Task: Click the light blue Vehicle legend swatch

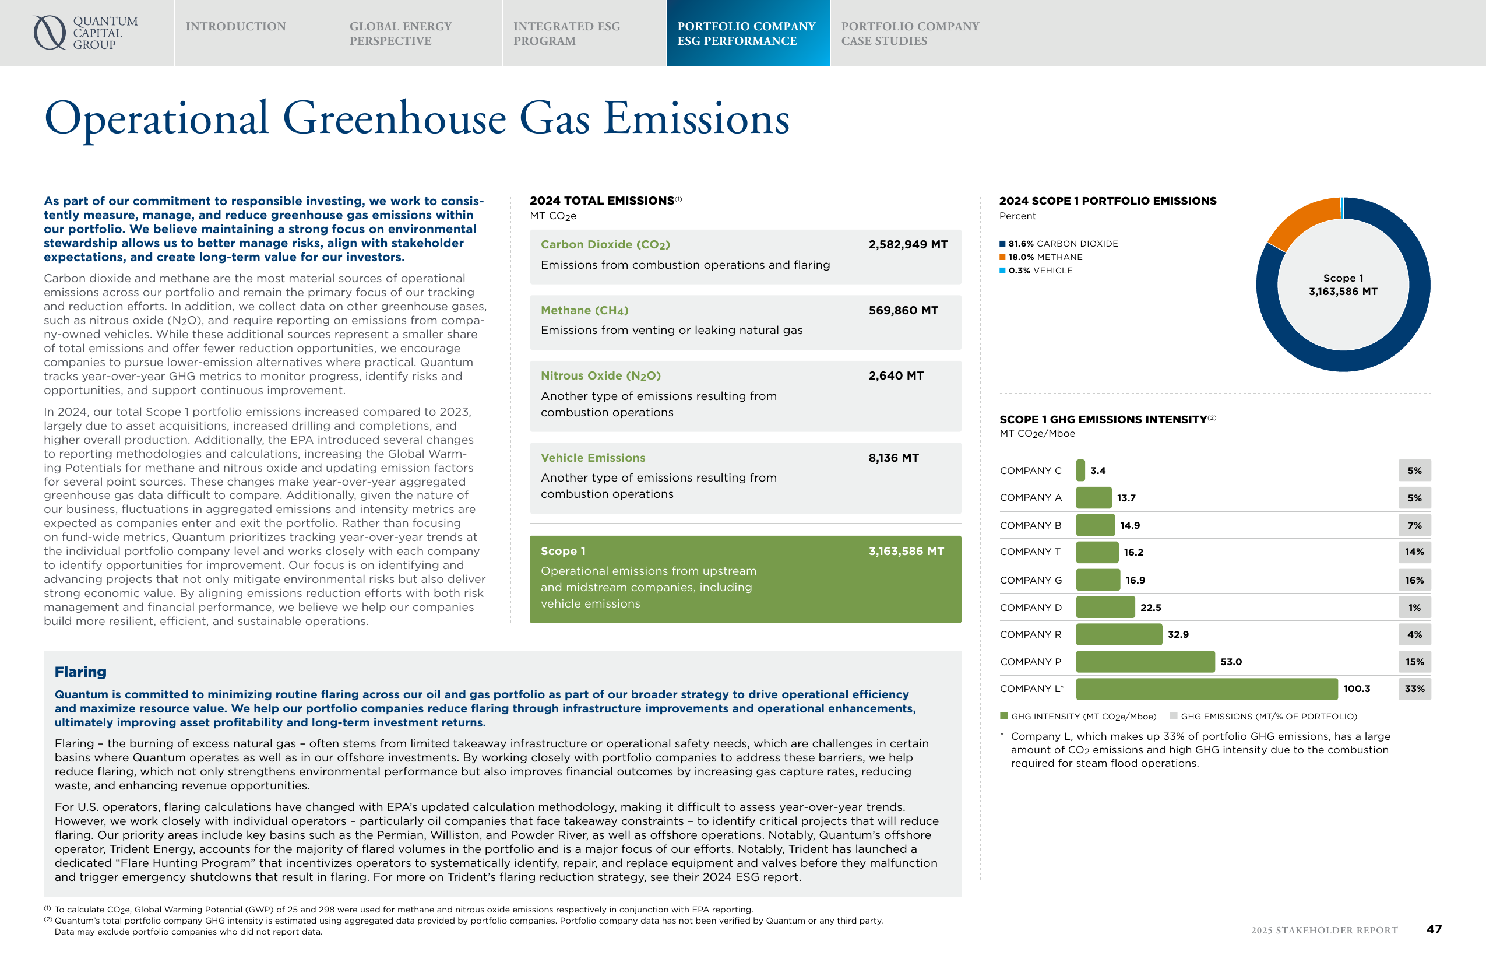Action: tap(1002, 271)
